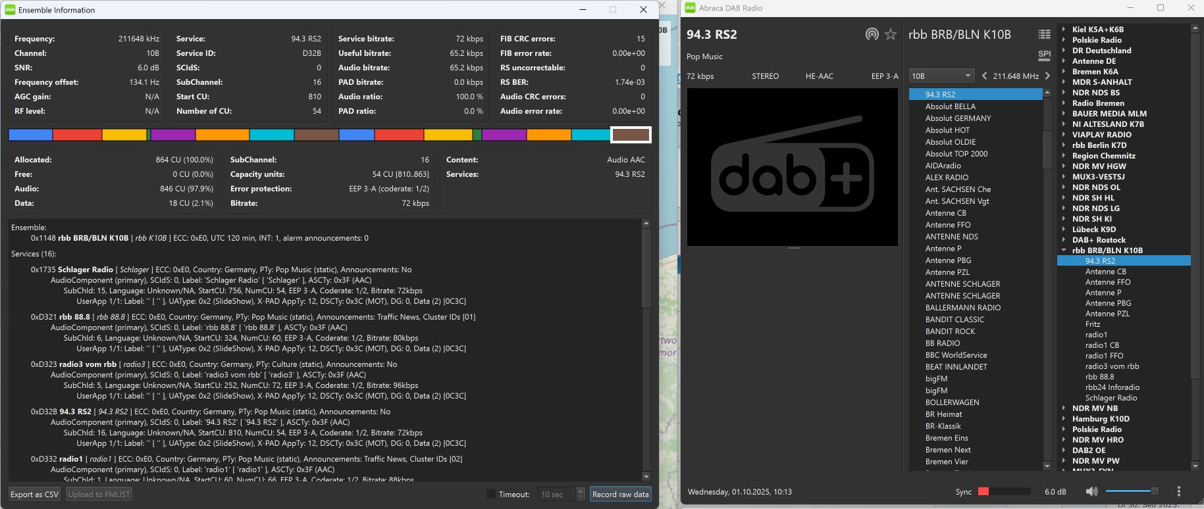Add 94.3 RS2 to favorites with star icon
Screen dimensions: 1204x509
click(x=891, y=34)
